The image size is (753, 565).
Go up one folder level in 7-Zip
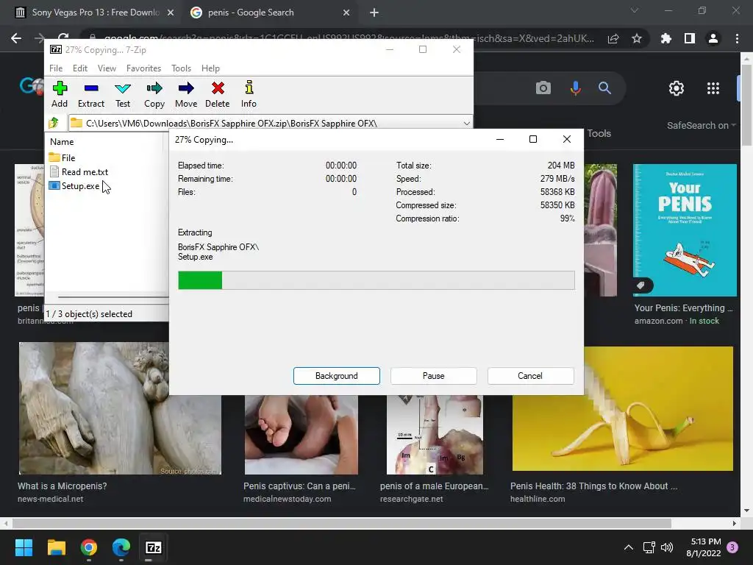pos(54,123)
